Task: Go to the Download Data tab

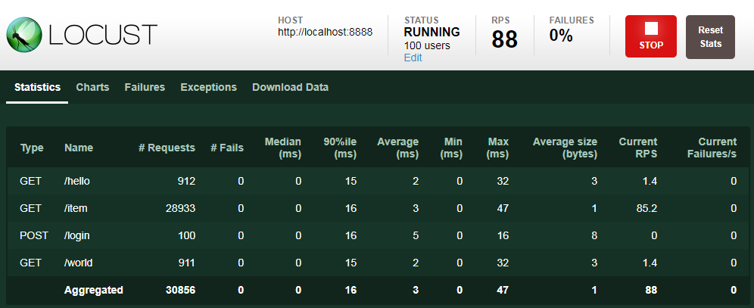Action: (290, 88)
